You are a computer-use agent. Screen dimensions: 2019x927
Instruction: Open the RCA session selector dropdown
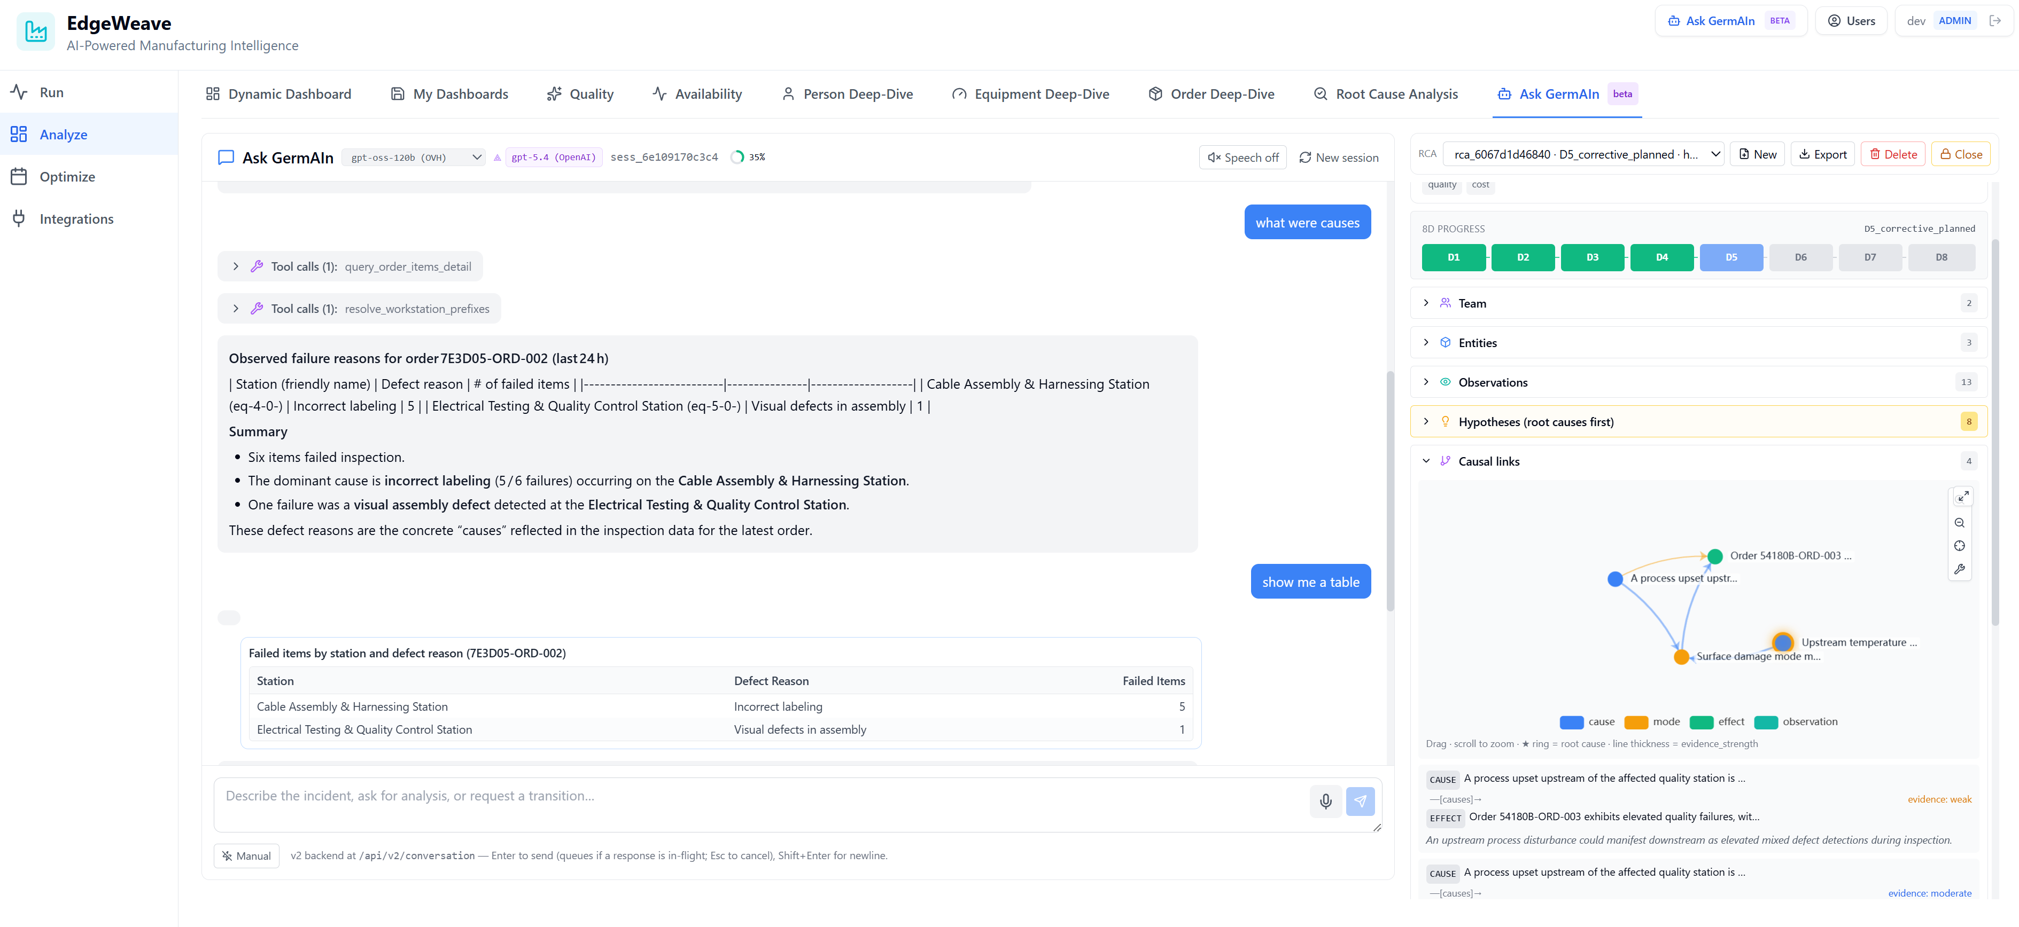pyautogui.click(x=1584, y=154)
